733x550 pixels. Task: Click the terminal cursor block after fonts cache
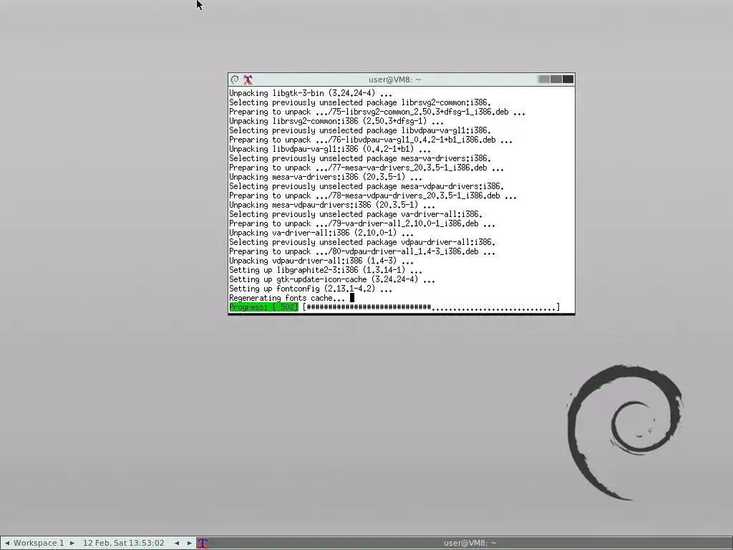point(352,298)
